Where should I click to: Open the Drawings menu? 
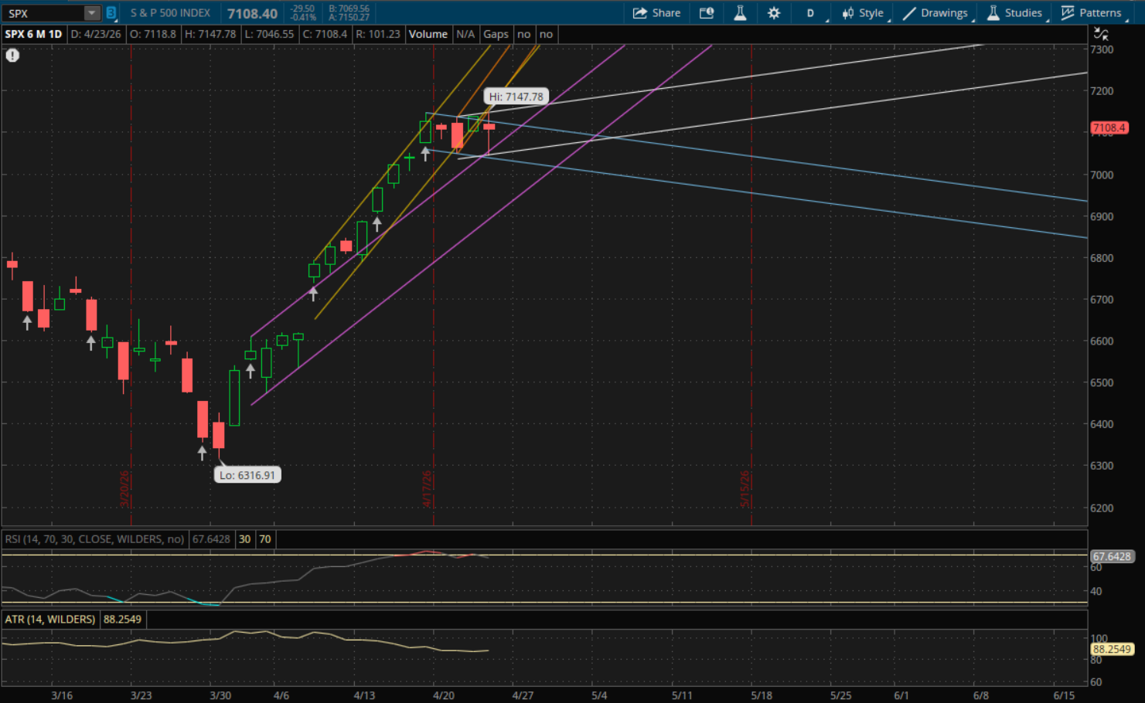935,13
